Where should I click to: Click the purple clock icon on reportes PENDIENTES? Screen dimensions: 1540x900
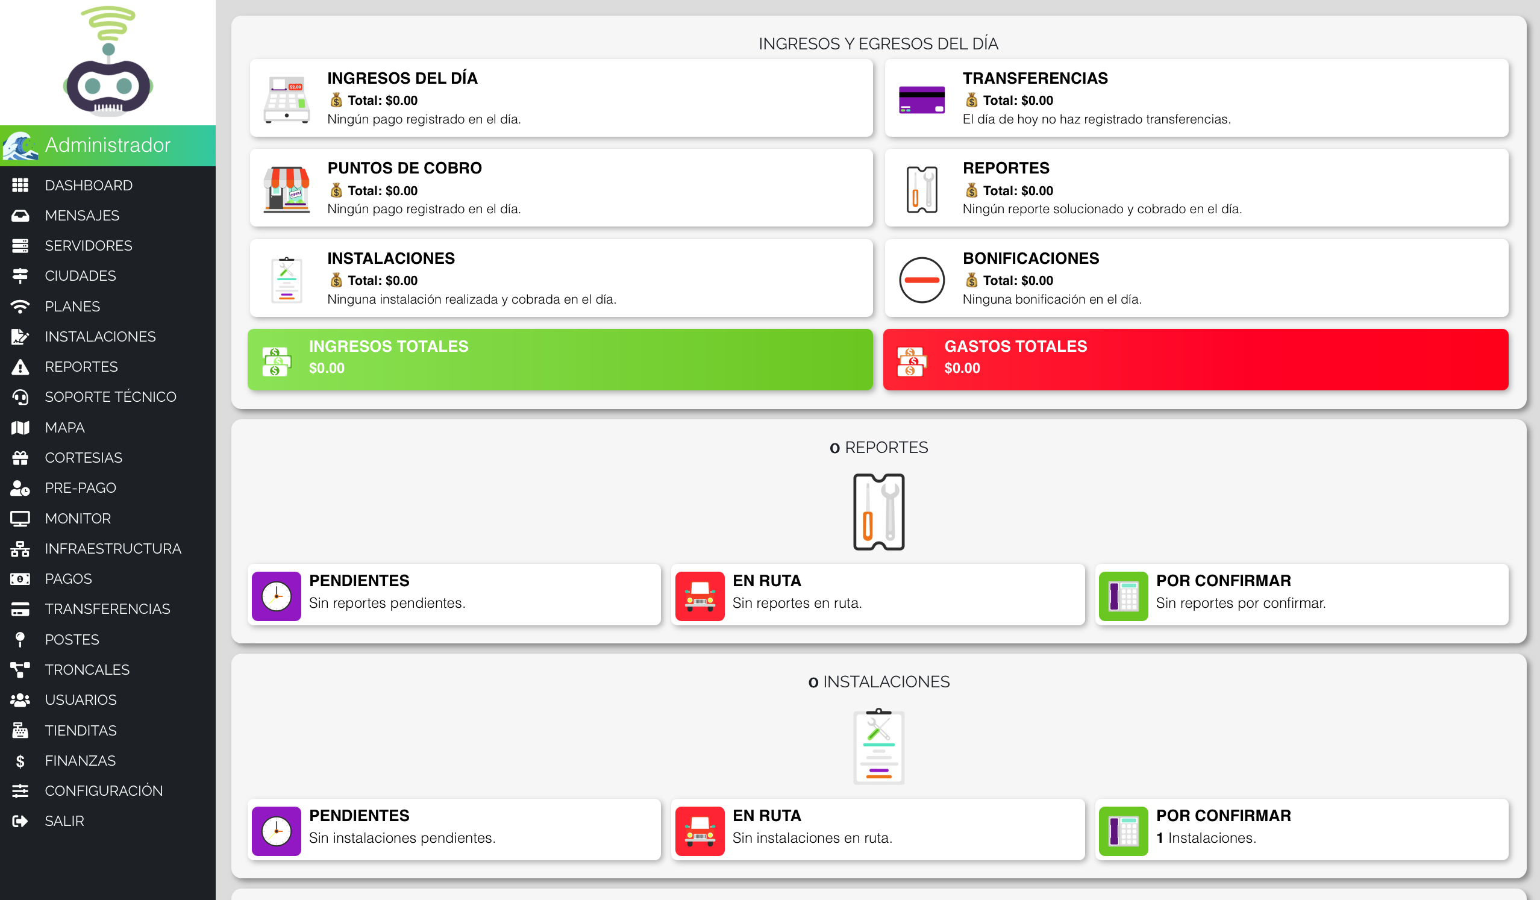pos(276,595)
